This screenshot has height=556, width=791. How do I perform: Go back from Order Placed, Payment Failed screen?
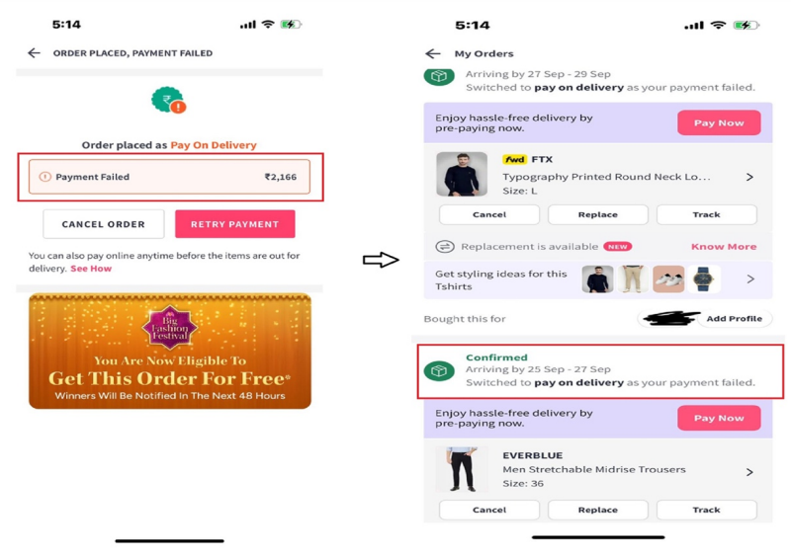(34, 53)
